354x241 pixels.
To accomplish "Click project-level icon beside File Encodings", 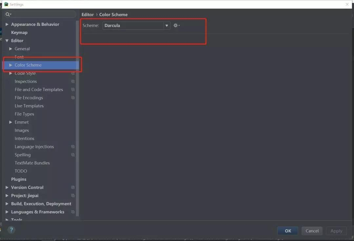I will (73, 98).
